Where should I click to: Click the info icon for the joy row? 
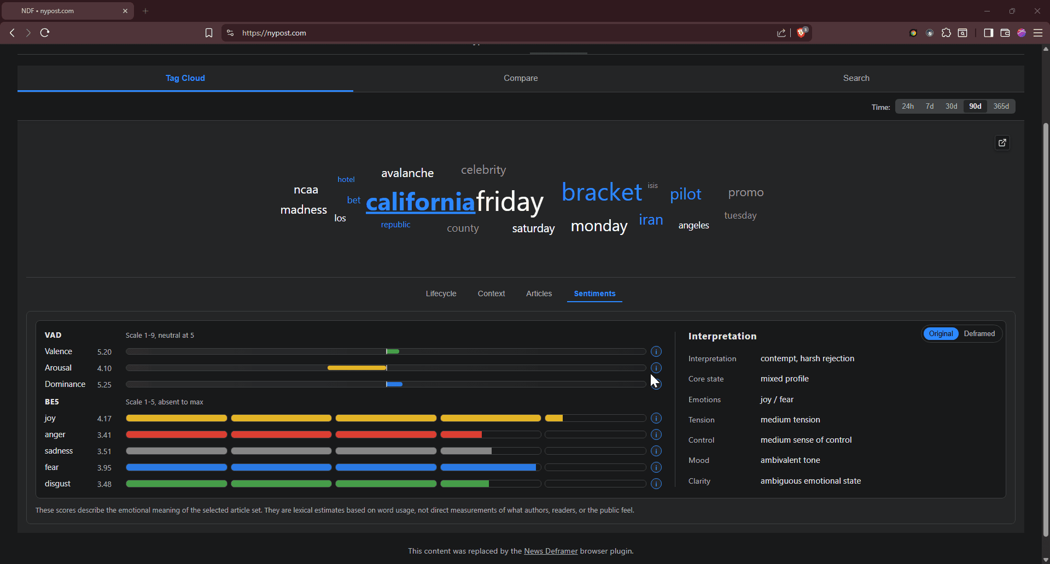(656, 418)
